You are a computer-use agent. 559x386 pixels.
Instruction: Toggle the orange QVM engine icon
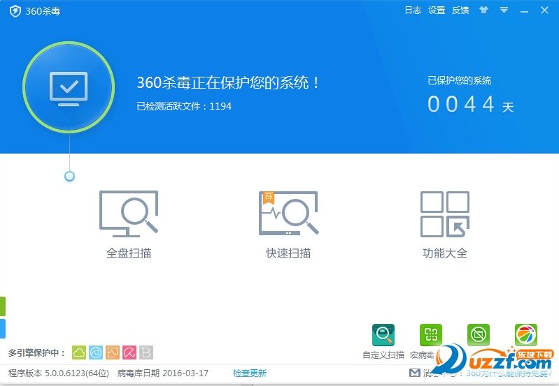113,352
